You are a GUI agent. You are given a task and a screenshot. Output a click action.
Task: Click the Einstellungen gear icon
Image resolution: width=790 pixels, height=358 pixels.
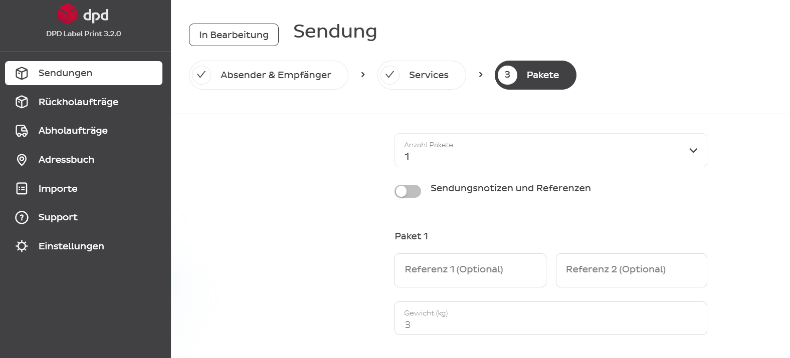[22, 246]
